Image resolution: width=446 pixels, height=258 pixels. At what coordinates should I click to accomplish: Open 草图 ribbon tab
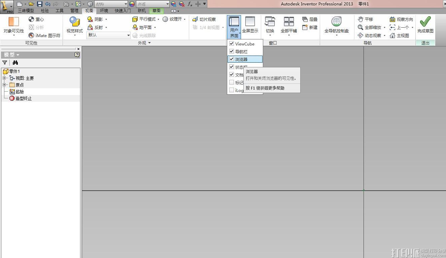(157, 11)
